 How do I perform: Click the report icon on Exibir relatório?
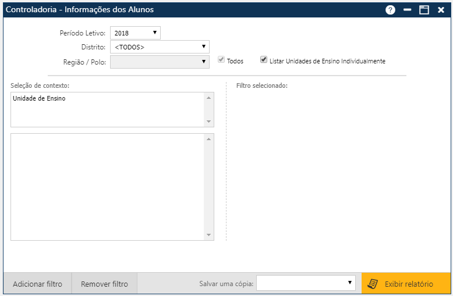(x=373, y=284)
